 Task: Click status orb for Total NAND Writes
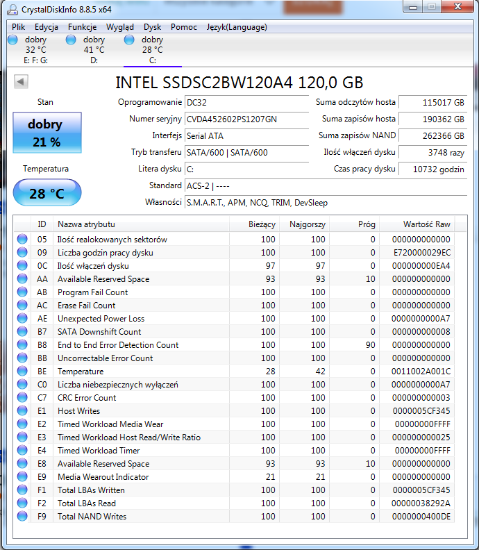pyautogui.click(x=22, y=516)
